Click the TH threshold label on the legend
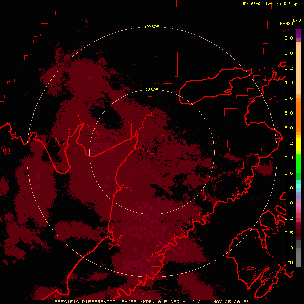This screenshot has height=304, width=304. (290, 263)
